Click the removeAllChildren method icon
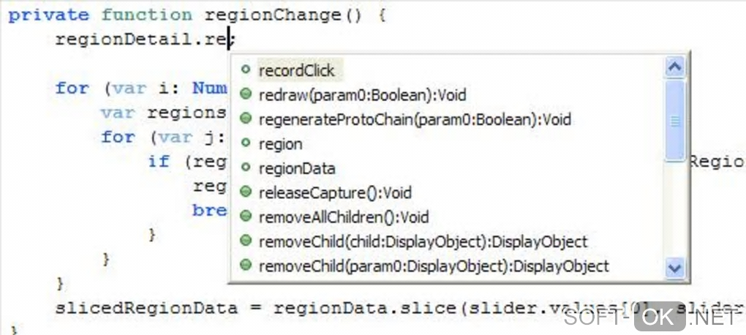The image size is (746, 335). click(246, 217)
